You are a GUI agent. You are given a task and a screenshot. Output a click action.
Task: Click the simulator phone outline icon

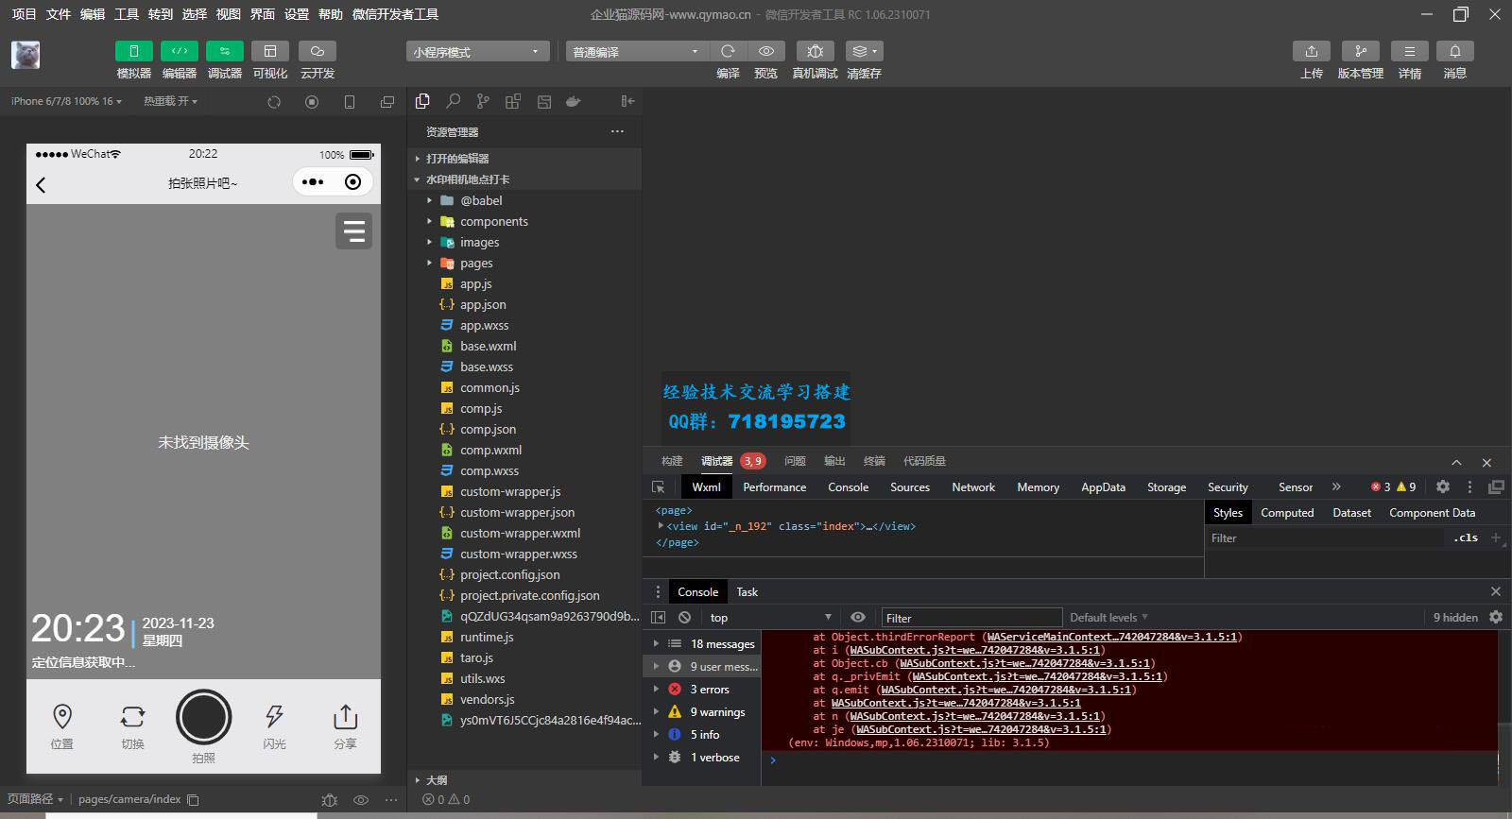coord(350,102)
